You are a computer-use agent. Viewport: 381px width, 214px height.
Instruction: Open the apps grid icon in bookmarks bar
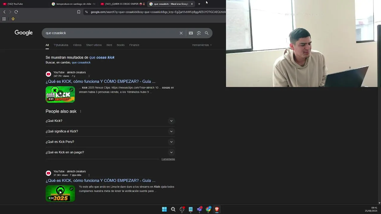click(4, 19)
